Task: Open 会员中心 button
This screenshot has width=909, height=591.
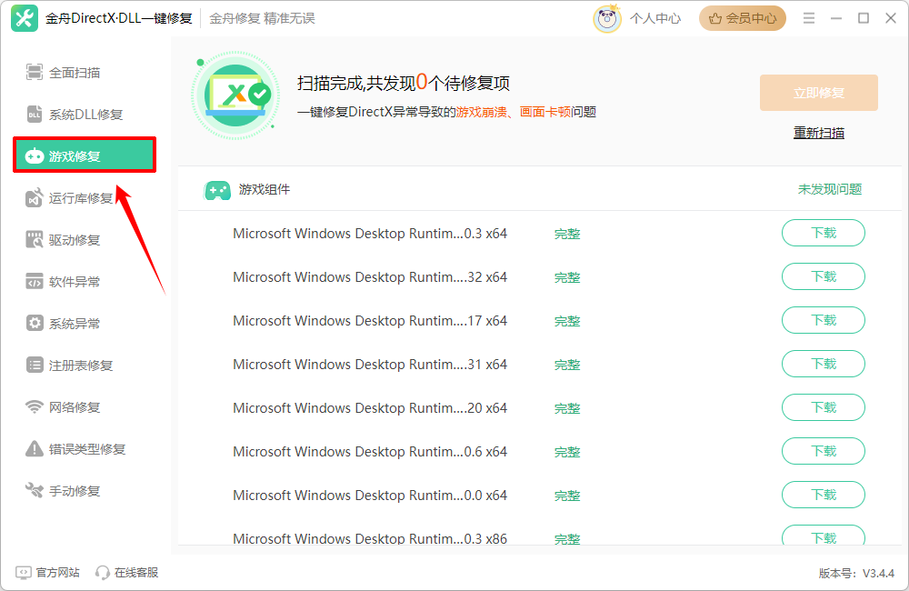Action: [743, 18]
